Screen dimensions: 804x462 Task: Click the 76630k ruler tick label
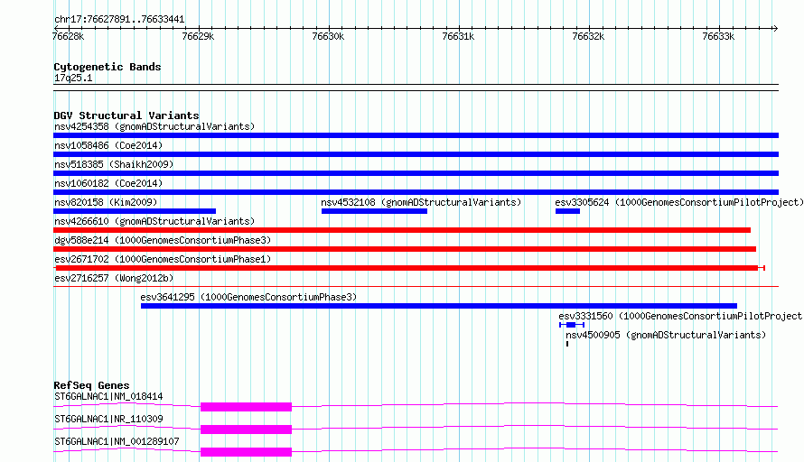click(x=328, y=36)
